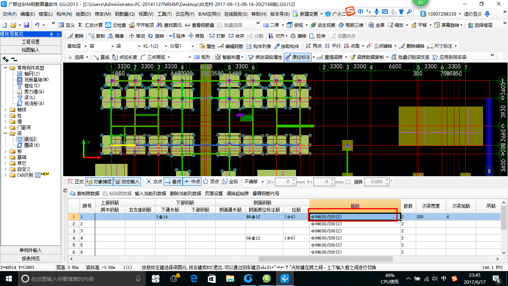508x286 pixels.
Task: Click 选择楼层 select floor tool
Action: click(x=480, y=25)
